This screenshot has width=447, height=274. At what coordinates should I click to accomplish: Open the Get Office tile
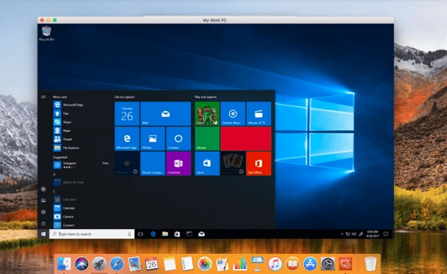coord(259,164)
